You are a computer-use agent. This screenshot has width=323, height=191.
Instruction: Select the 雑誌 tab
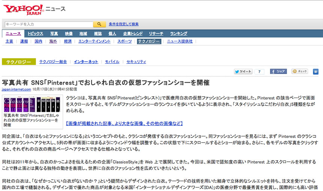[98, 33]
